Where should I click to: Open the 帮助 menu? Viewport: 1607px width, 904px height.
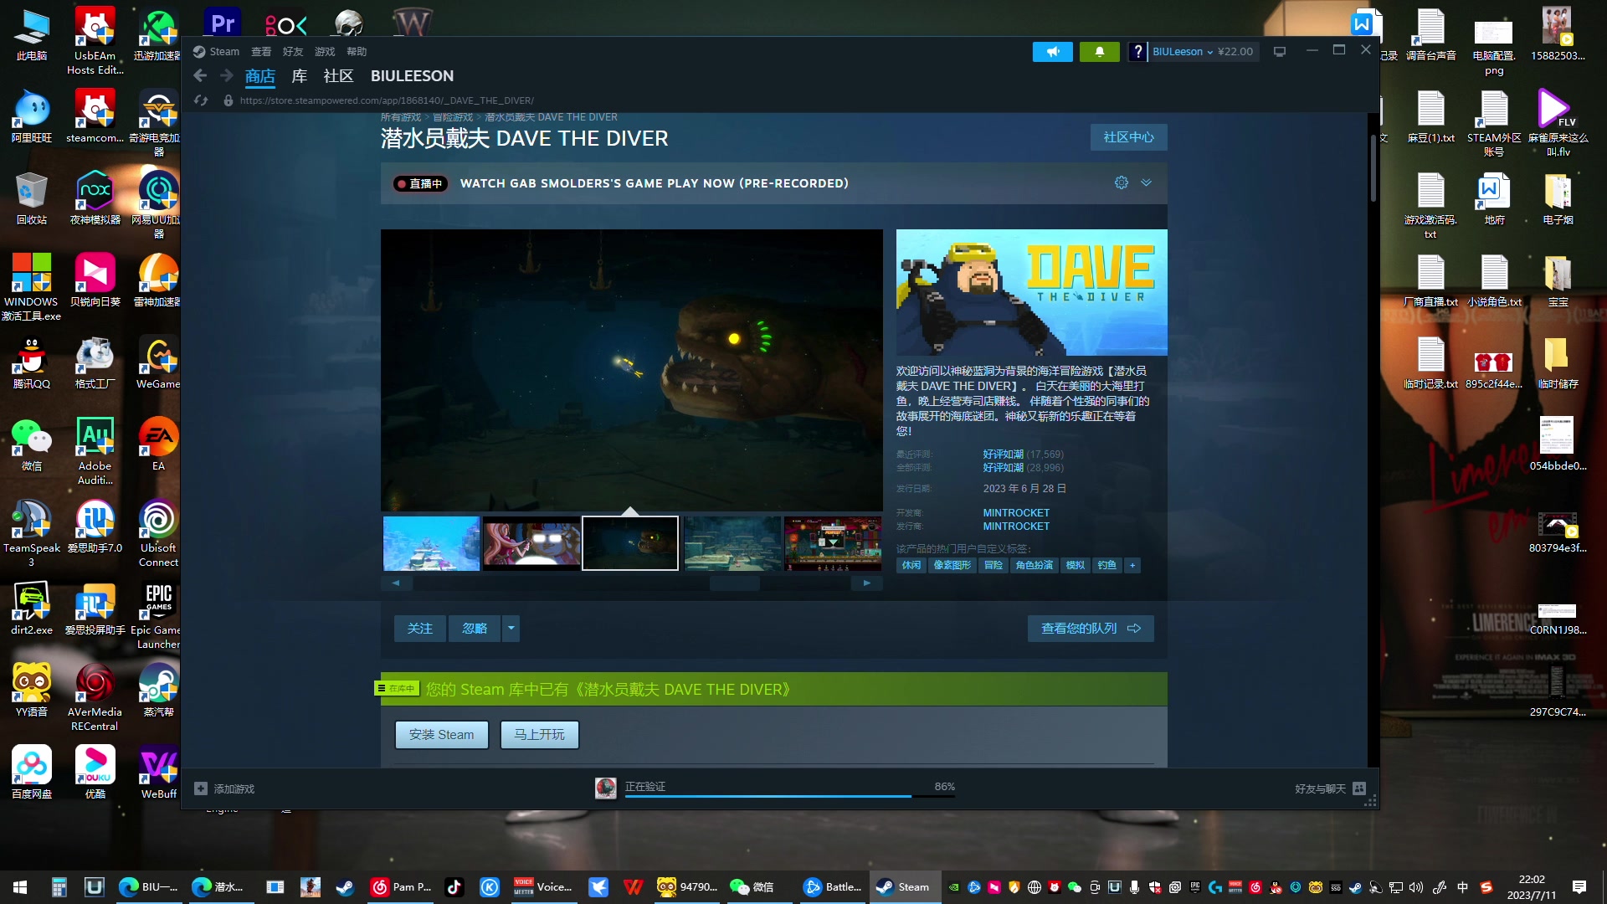point(357,52)
